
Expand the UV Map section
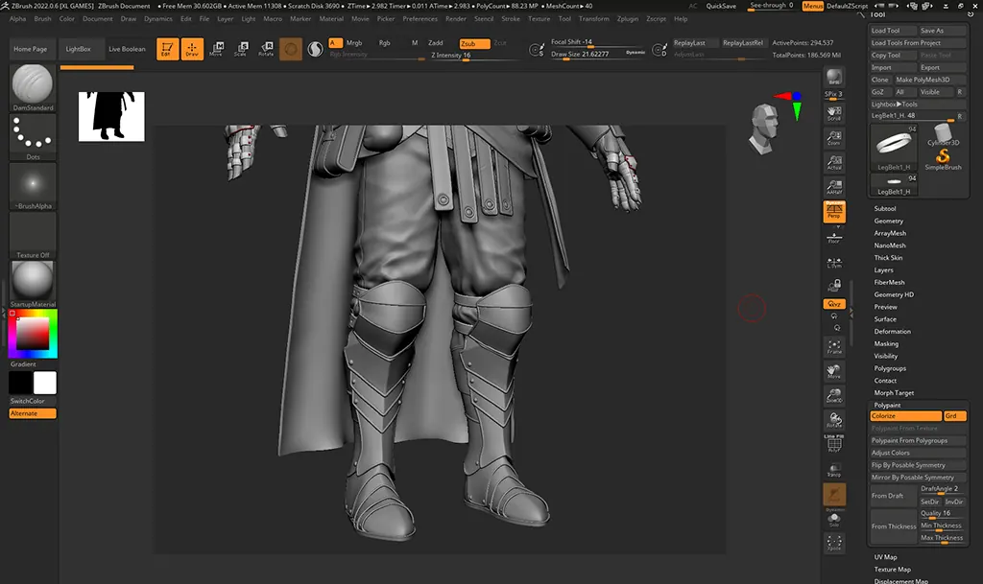885,557
